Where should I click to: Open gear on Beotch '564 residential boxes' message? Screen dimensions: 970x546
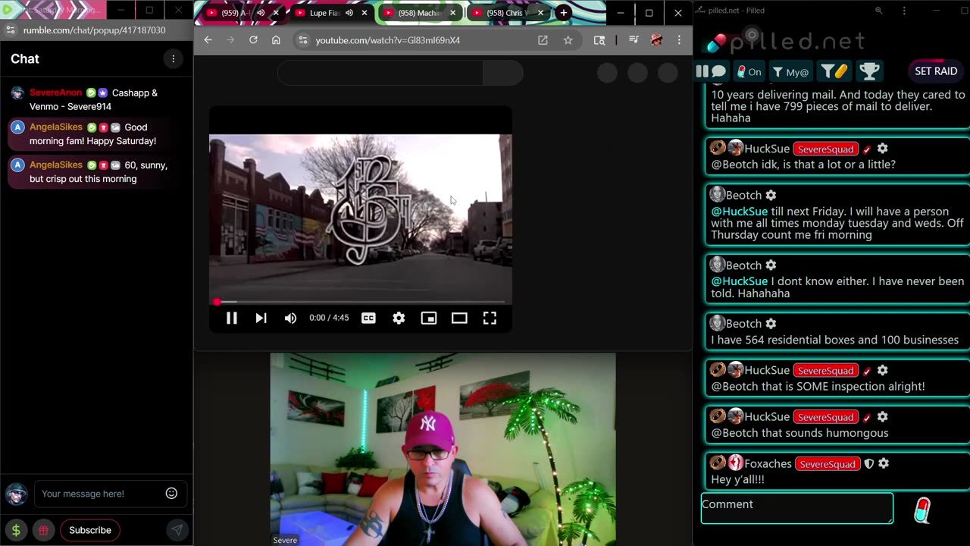[x=771, y=324]
